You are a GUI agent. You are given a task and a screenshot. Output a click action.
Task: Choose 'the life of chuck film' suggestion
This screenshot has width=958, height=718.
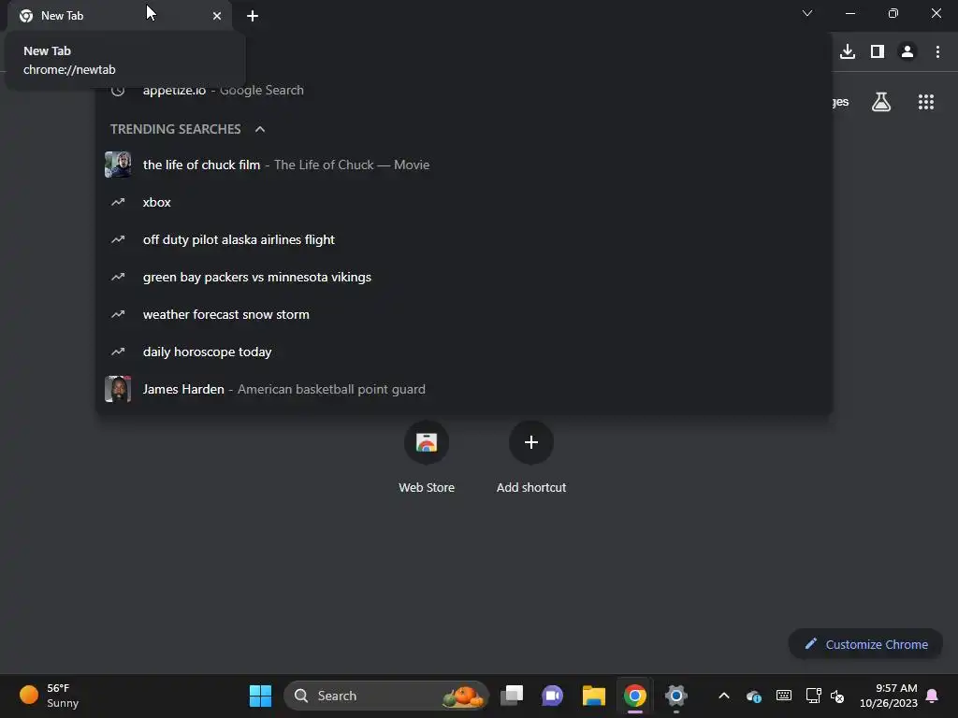coord(464,165)
